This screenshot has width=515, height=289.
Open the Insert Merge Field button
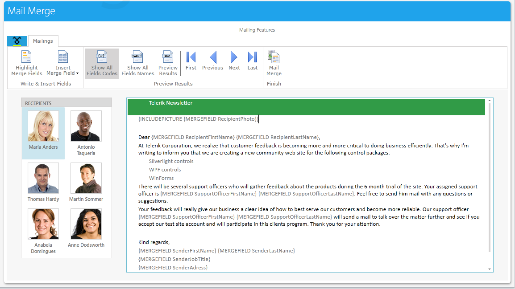click(x=63, y=64)
